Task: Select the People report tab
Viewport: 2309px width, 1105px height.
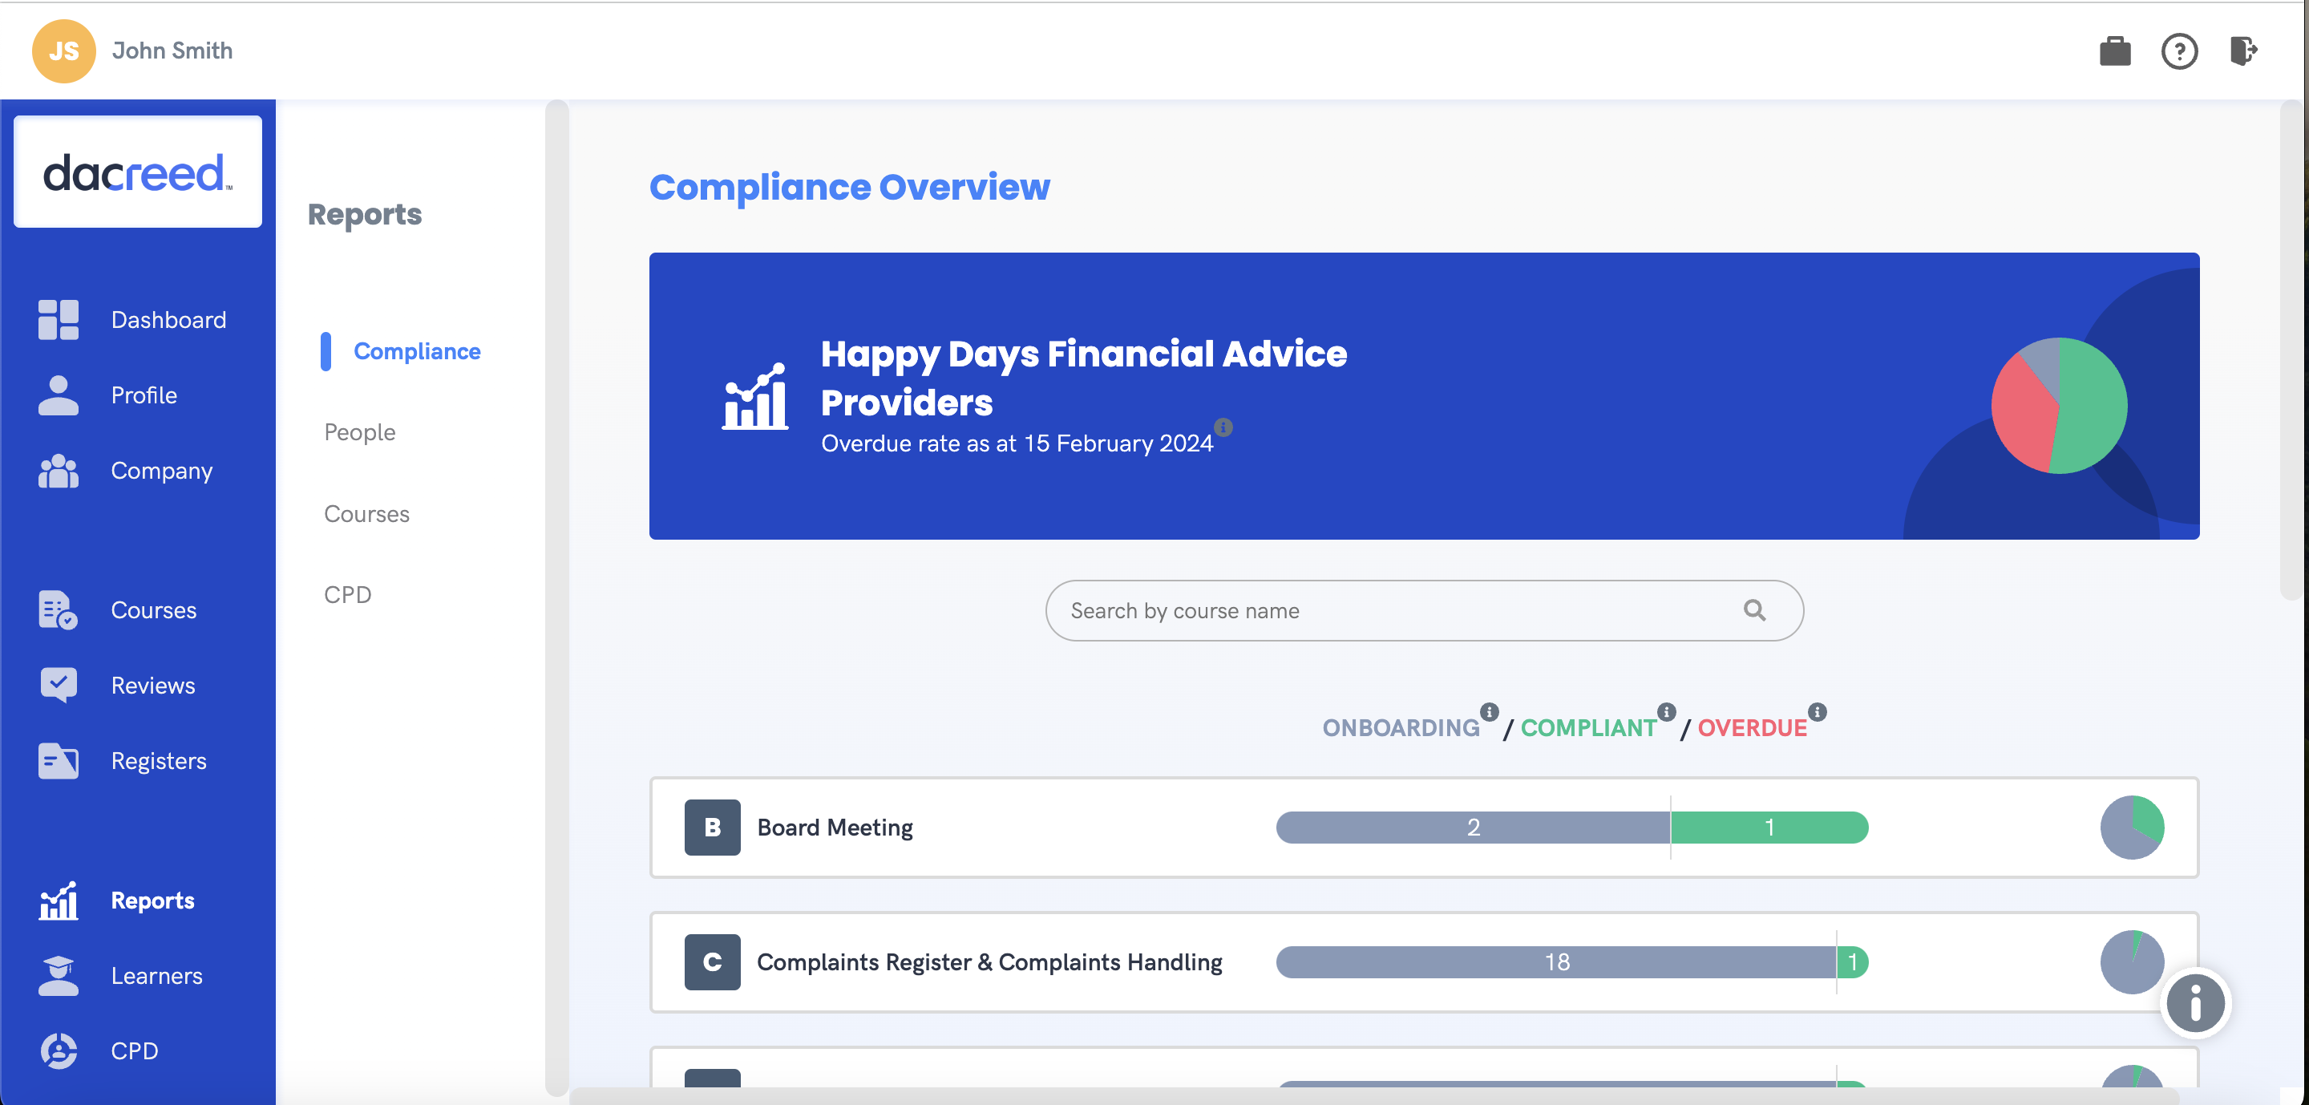Action: pyautogui.click(x=359, y=432)
